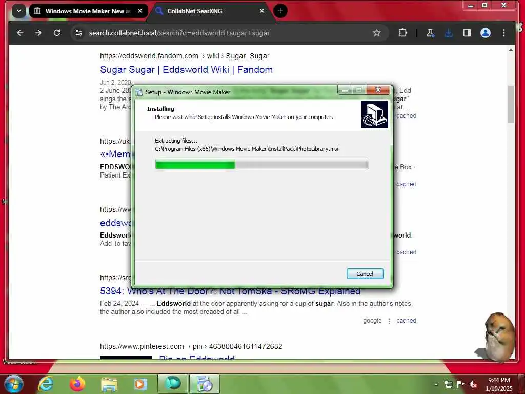This screenshot has width=525, height=394.
Task: Open the Pin on Eddsworld Pinterest link
Action: (196, 358)
